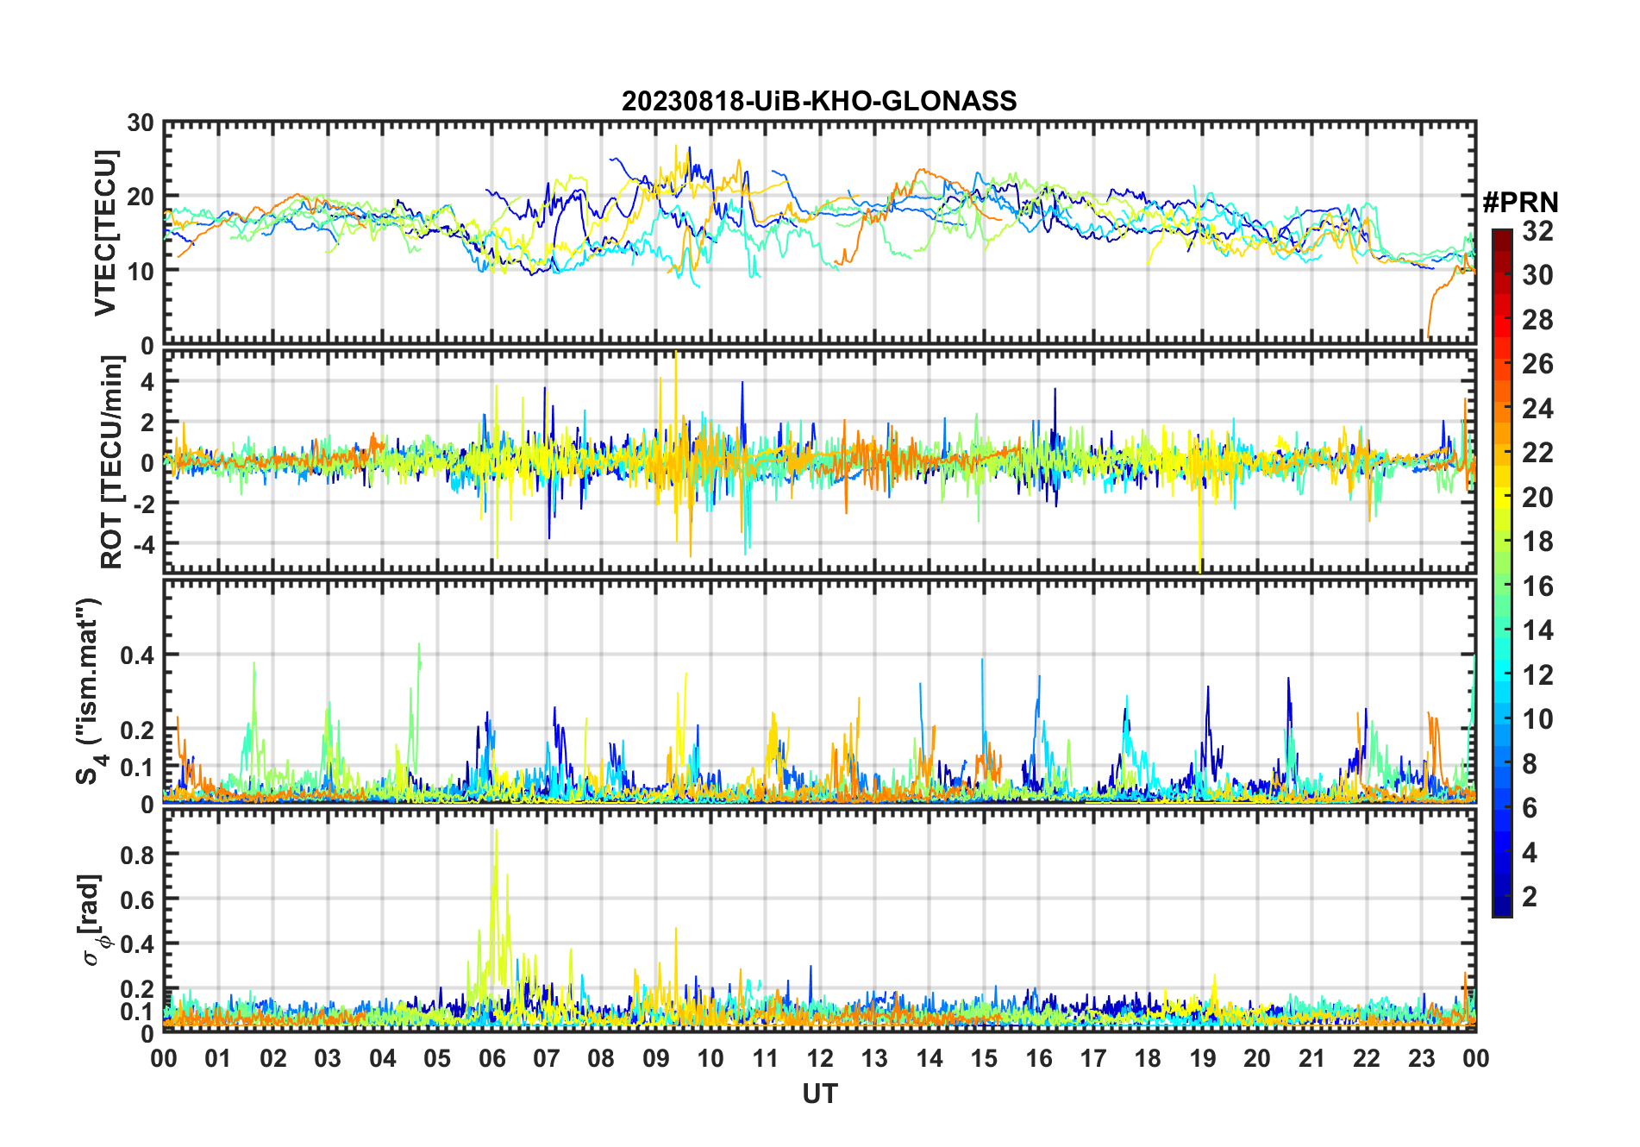Click the #PRN colorbar title
Viewport: 1640px width, 1147px height.
(1520, 203)
